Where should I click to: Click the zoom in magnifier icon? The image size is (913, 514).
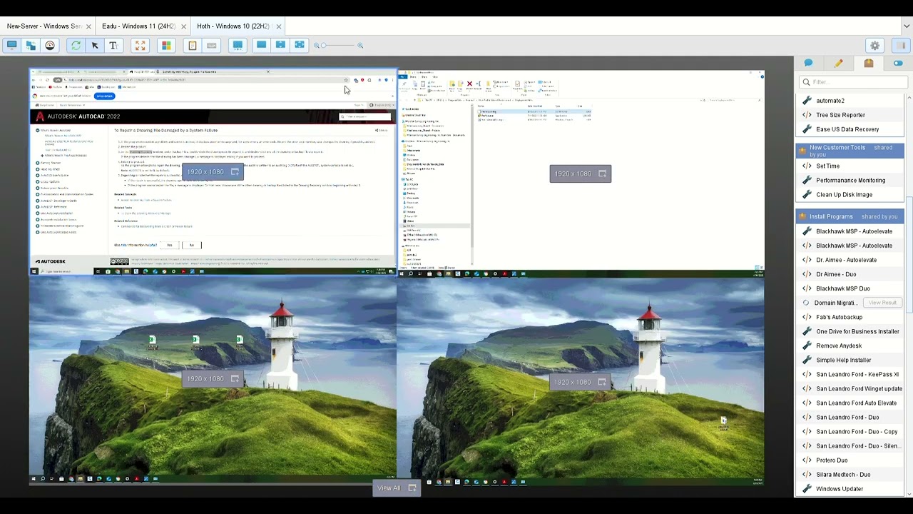(x=360, y=46)
